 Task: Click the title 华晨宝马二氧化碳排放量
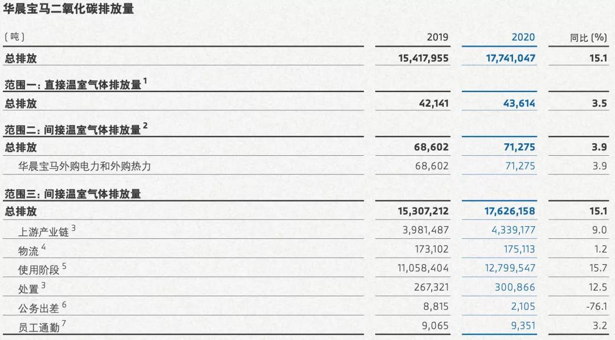pos(69,10)
